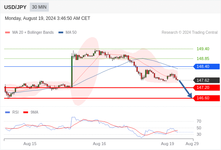Click the 147.62 current price tag
Image resolution: width=221 pixels, height=150 pixels.
tap(206, 80)
